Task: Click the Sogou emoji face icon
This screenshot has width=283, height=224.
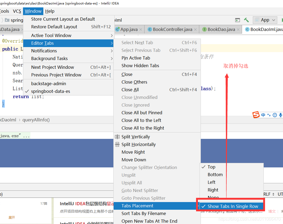Action: [x=275, y=115]
